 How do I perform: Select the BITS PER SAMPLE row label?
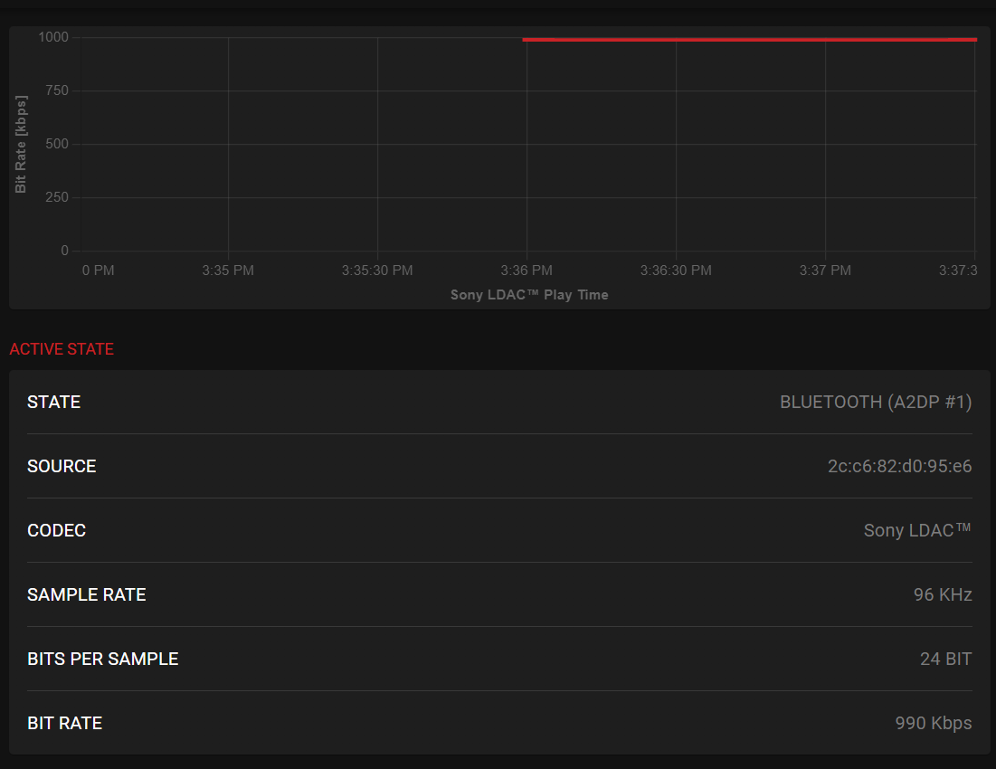(x=103, y=660)
